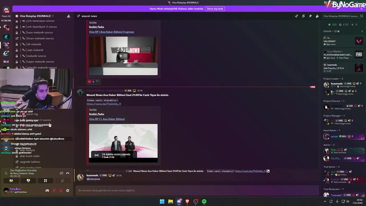The image size is (366, 206).
Task: Click first 'Ibrahim Pasha' YouTube author link
Action: pyautogui.click(x=96, y=27)
